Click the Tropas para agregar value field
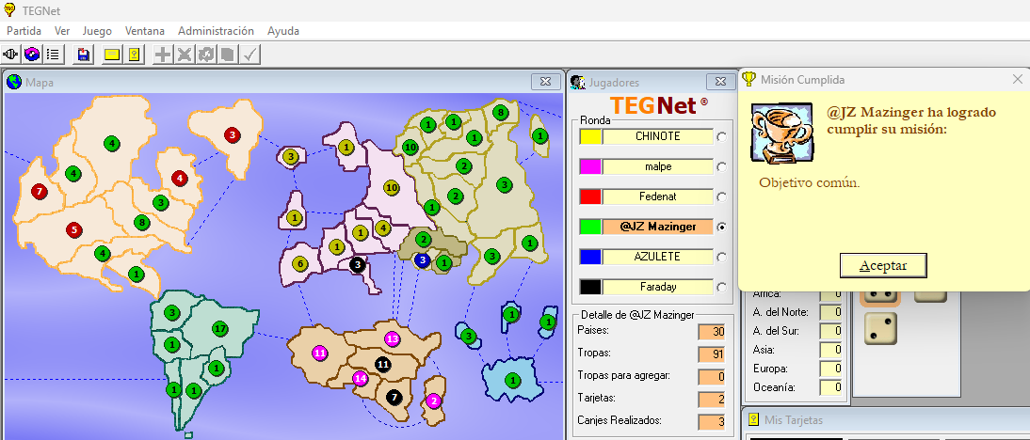Image resolution: width=1030 pixels, height=440 pixels. coord(712,377)
